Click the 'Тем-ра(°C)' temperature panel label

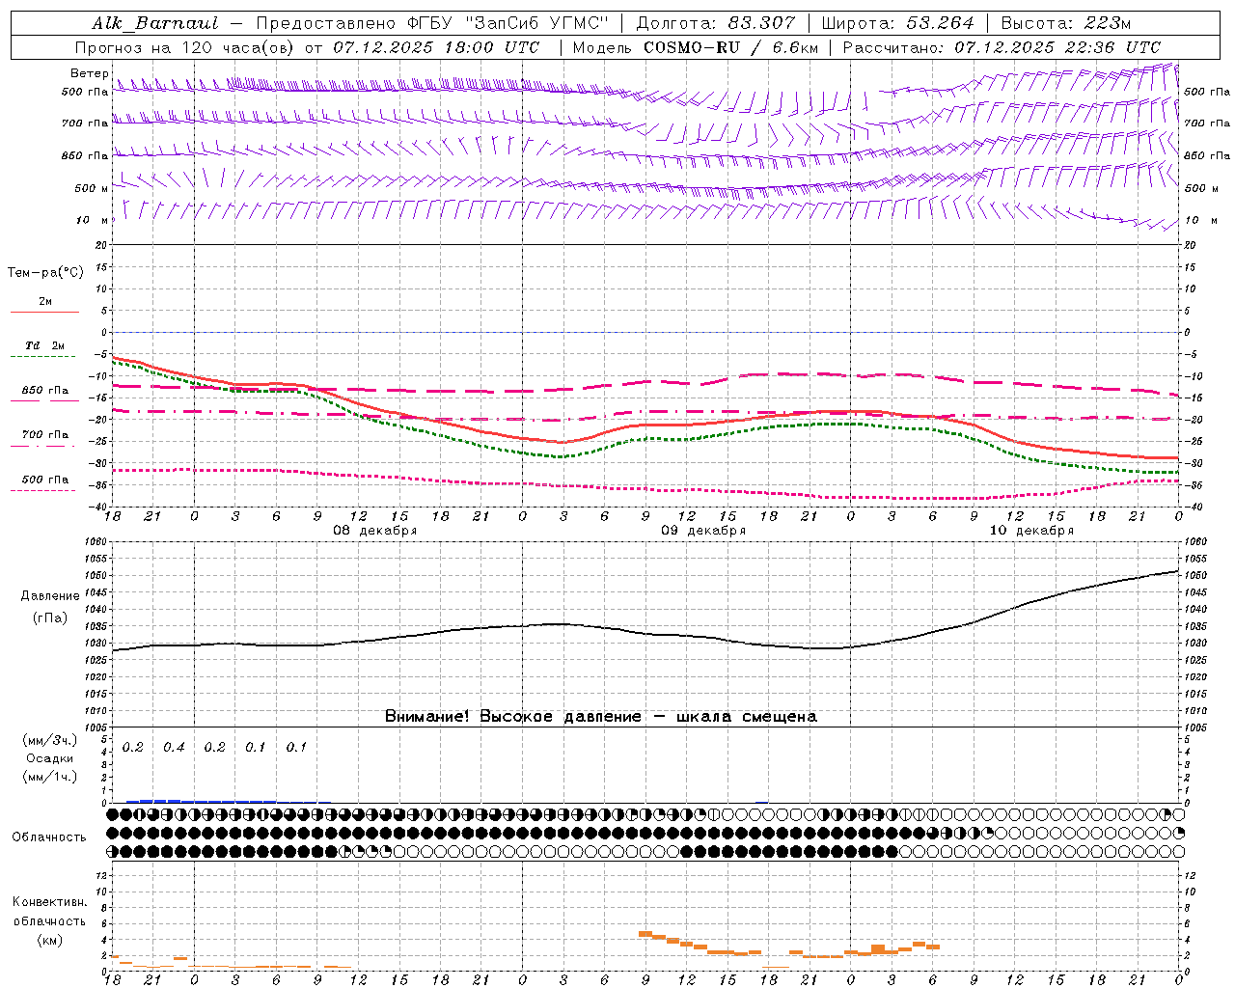click(45, 273)
